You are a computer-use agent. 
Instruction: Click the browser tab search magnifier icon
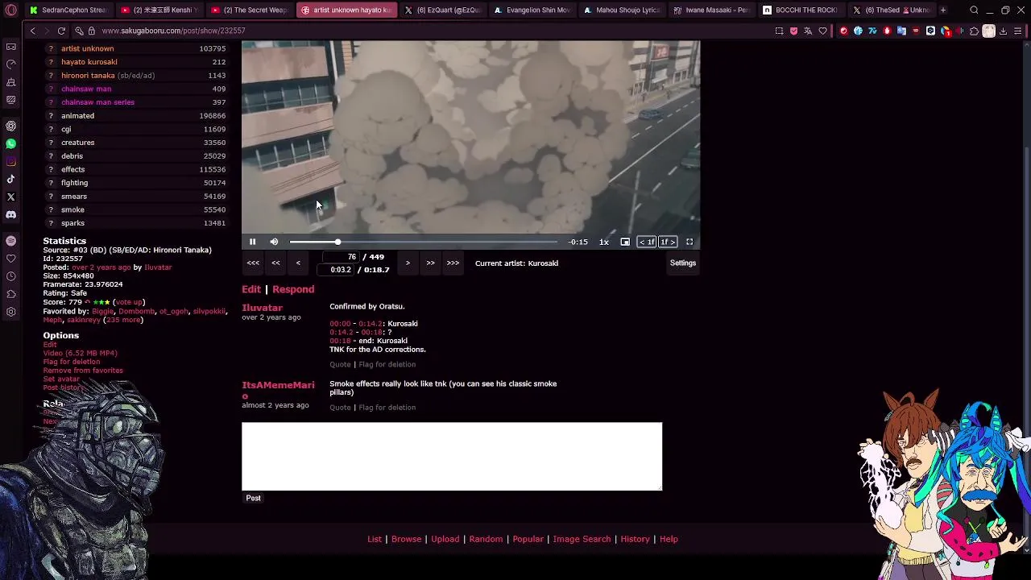pyautogui.click(x=974, y=10)
